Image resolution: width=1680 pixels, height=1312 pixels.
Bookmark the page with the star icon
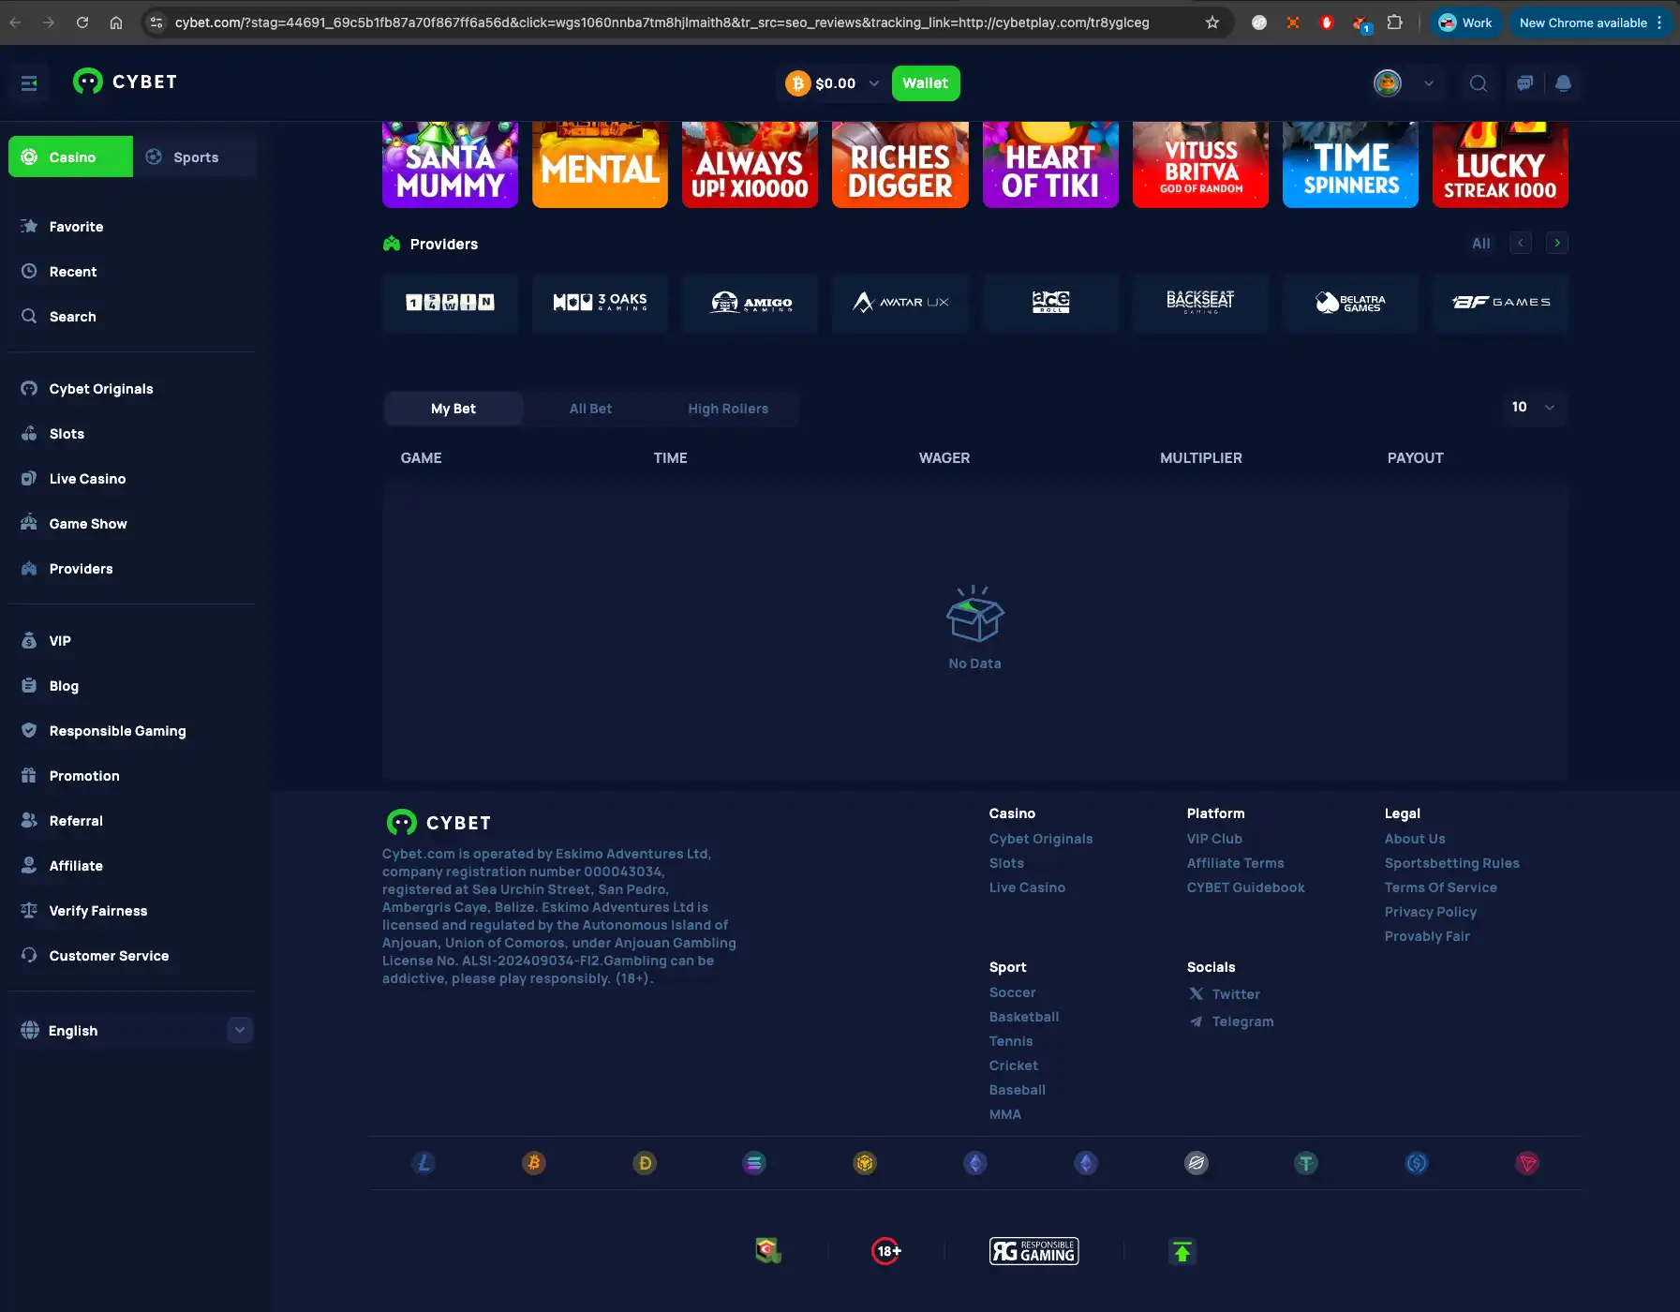pos(1212,22)
